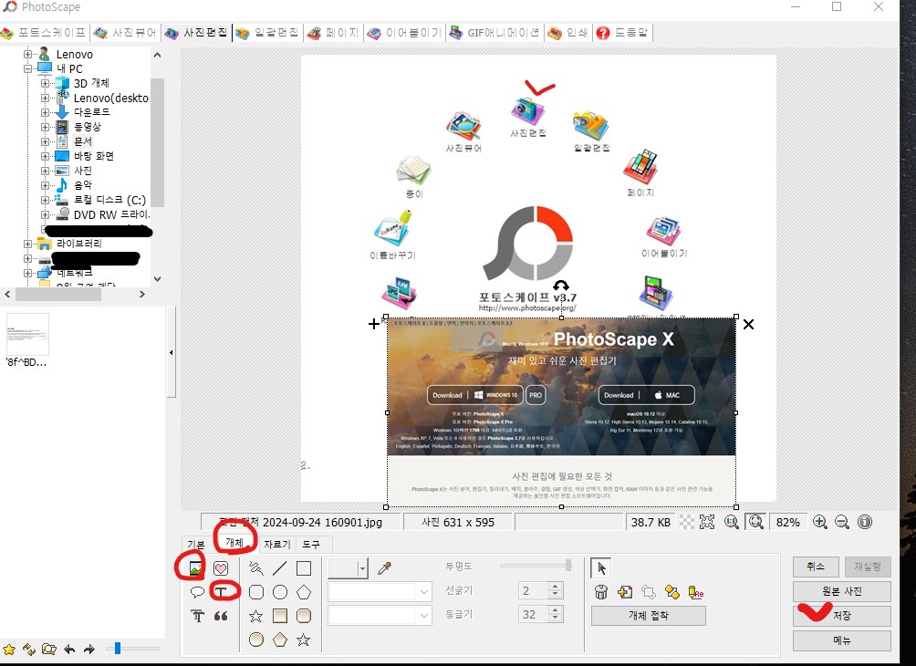Select the gradient-filled square shape tool

click(280, 616)
